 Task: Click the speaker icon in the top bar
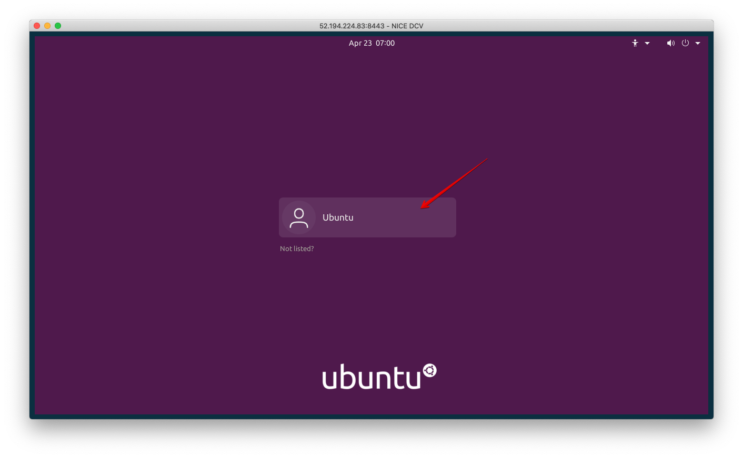670,43
